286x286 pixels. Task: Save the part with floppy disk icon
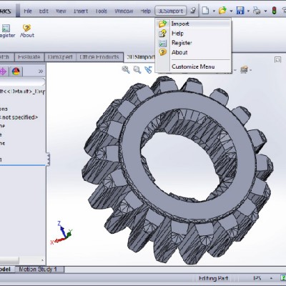tap(240, 11)
